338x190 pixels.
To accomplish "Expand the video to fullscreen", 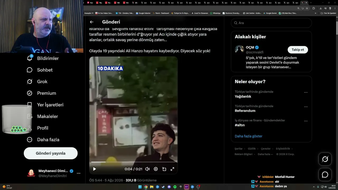I will (x=172, y=169).
